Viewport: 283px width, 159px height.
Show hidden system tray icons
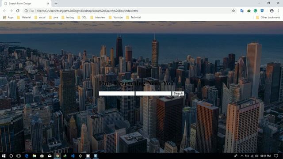(242, 156)
